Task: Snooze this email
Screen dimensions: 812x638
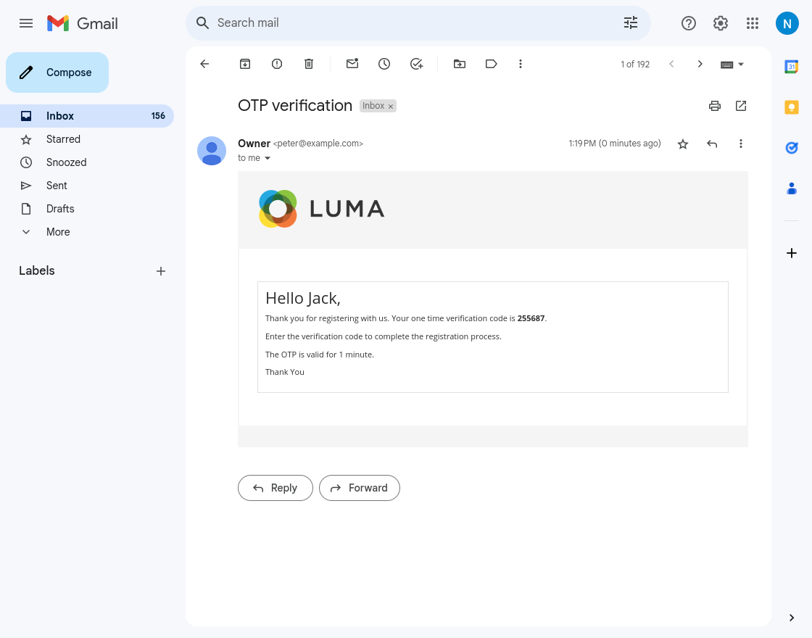Action: pyautogui.click(x=384, y=64)
